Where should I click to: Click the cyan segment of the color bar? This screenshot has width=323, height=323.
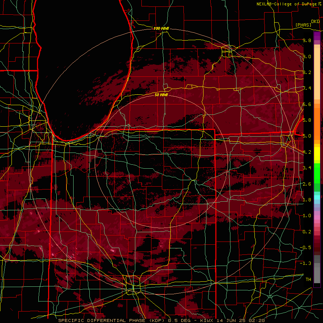pos(317,197)
